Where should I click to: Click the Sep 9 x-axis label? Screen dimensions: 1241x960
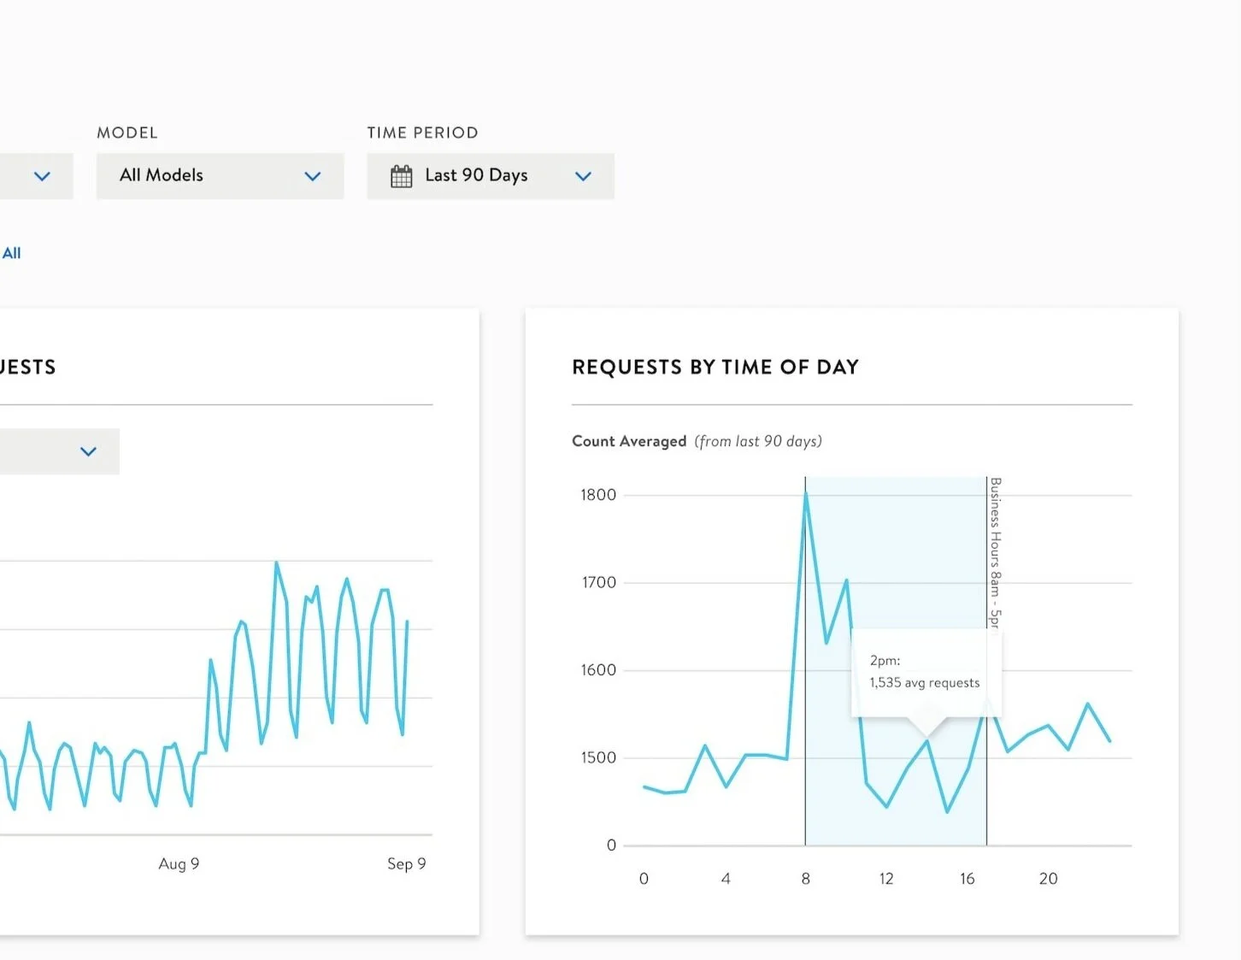406,864
